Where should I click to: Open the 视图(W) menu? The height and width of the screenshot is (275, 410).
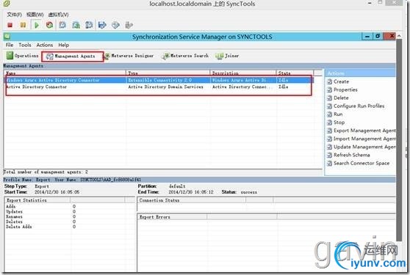point(35,15)
